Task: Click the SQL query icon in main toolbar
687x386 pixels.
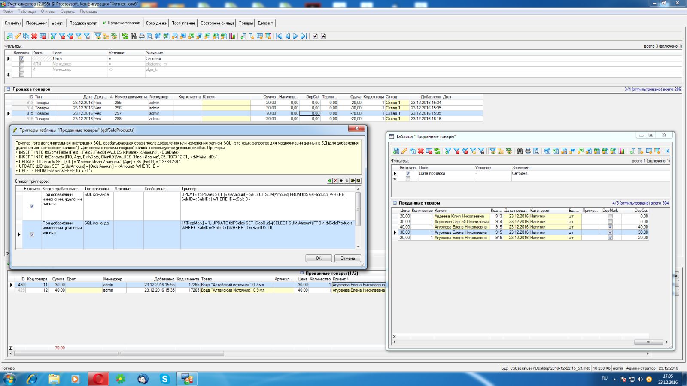Action: point(114,36)
